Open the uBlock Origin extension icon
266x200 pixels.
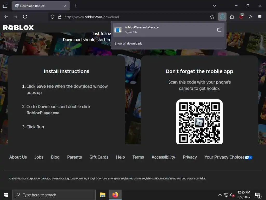241,17
